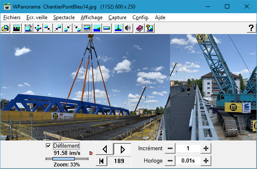Click the large question mark help button
This screenshot has height=169, width=257.
(x=251, y=28)
